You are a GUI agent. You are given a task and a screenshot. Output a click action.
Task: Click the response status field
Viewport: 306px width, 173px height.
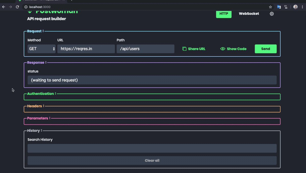coord(152,80)
